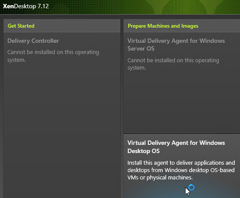Click the bold Xen word in the title
The width and height of the screenshot is (240, 198).
[x=9, y=6]
